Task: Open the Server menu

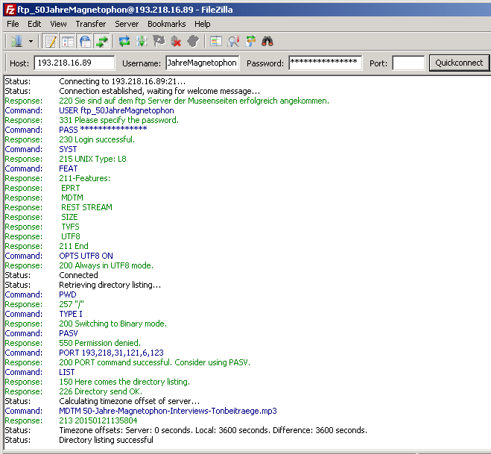Action: (x=127, y=24)
